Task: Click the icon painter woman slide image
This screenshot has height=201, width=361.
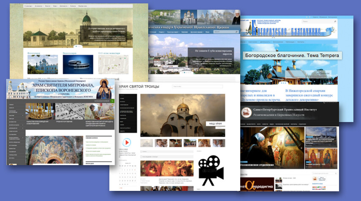Action: click(x=270, y=146)
